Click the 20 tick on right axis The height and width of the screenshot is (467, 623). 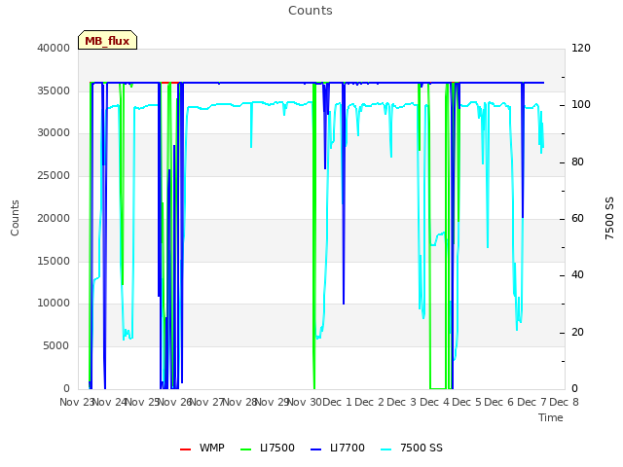click(577, 332)
